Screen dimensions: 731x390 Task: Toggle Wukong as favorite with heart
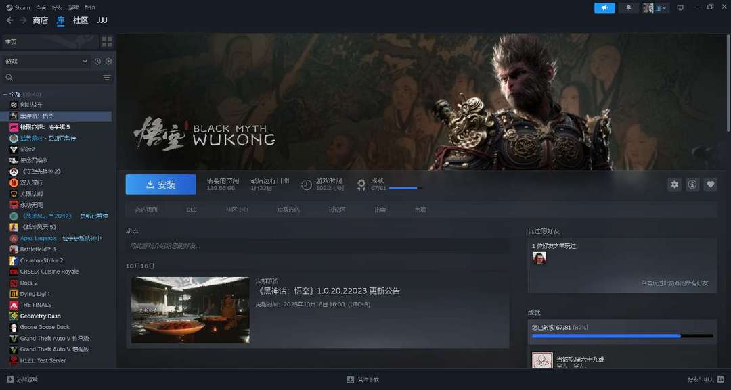tap(710, 185)
